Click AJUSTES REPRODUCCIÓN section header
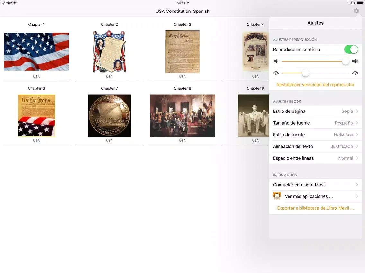The width and height of the screenshot is (365, 273). pyautogui.click(x=295, y=40)
